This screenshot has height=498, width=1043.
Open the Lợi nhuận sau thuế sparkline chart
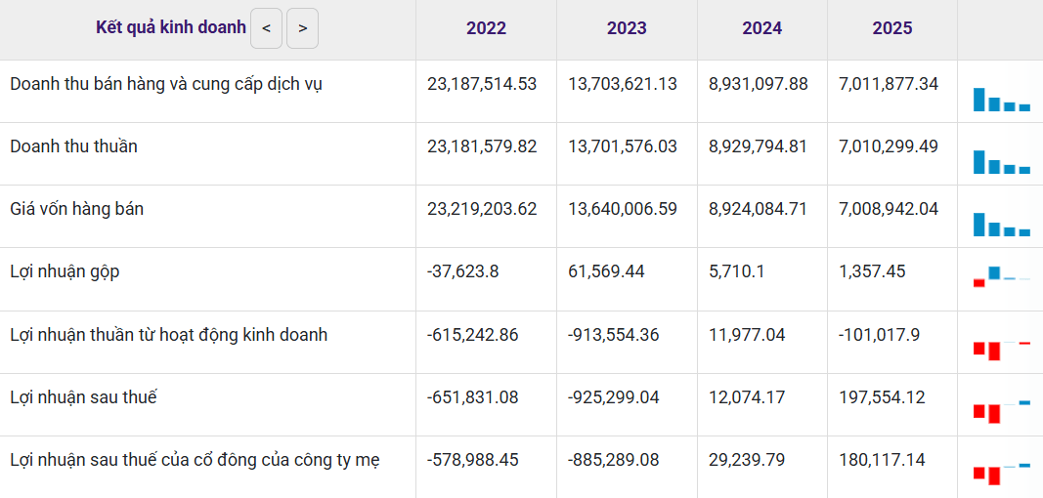click(x=1001, y=411)
